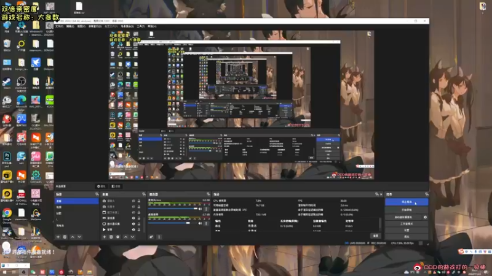This screenshot has height=276, width=492.
Task: Enable Studio Mode from Controls
Action: [407, 224]
